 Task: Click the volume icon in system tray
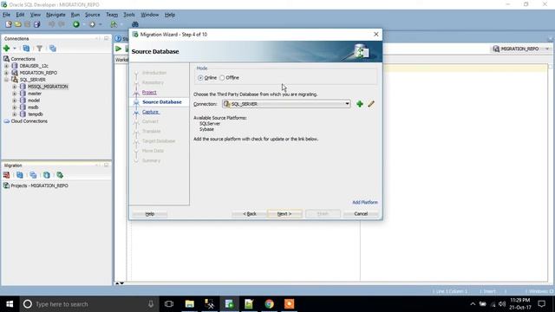coord(502,303)
